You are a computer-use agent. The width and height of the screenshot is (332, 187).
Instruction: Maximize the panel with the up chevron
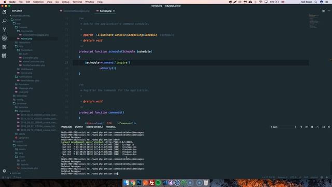pos(318,127)
